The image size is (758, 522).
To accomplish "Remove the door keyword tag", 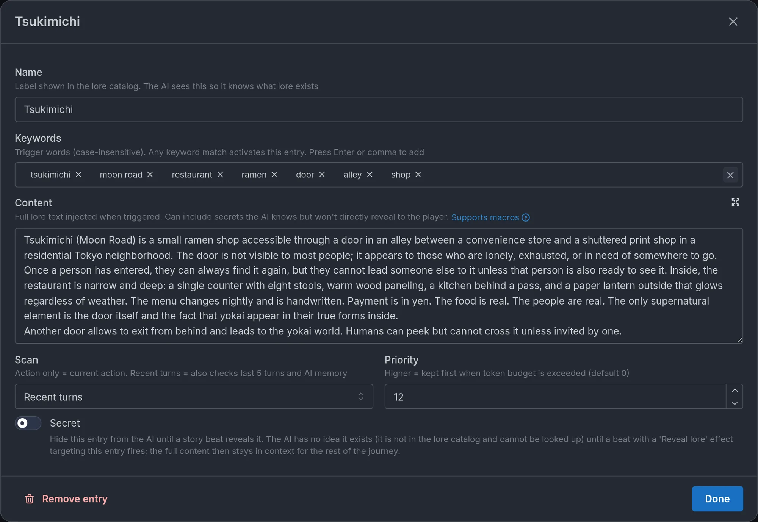I will pos(322,174).
